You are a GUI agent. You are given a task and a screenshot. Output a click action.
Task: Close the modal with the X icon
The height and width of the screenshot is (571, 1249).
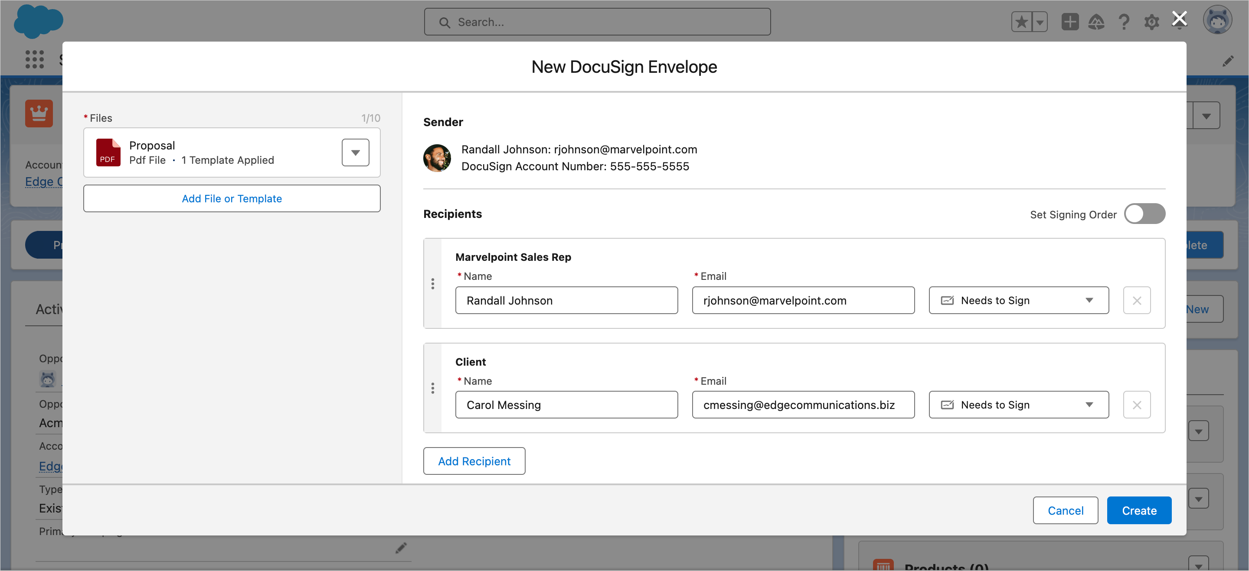(1179, 19)
